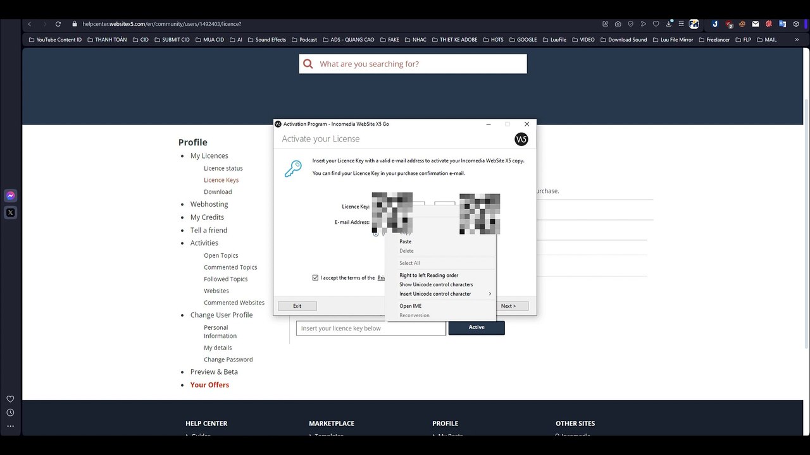The image size is (810, 455).
Task: Open Messenger in the browser sidebar
Action: coord(10,196)
